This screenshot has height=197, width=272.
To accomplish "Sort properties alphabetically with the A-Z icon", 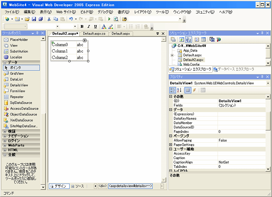I will (179, 90).
